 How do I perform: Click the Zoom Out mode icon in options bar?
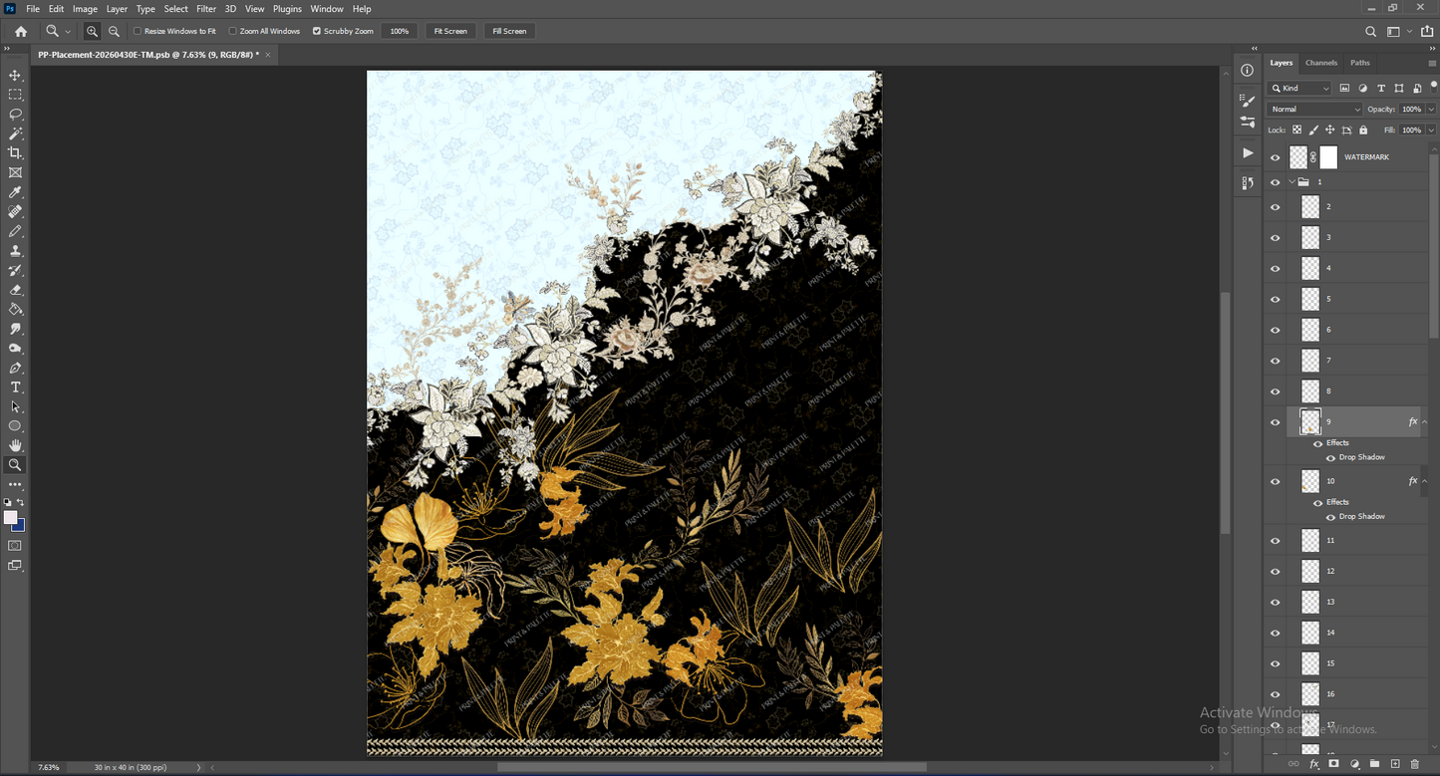114,31
